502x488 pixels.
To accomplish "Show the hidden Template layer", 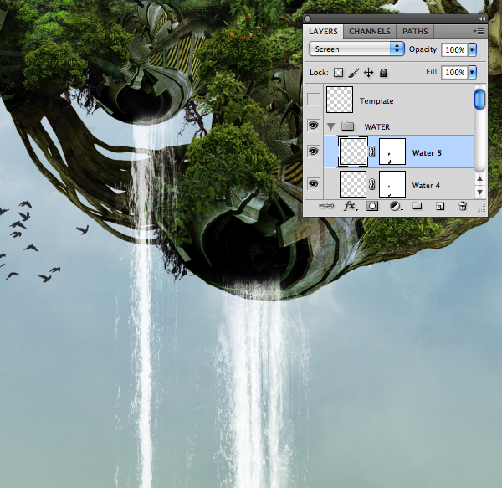I will pos(313,100).
